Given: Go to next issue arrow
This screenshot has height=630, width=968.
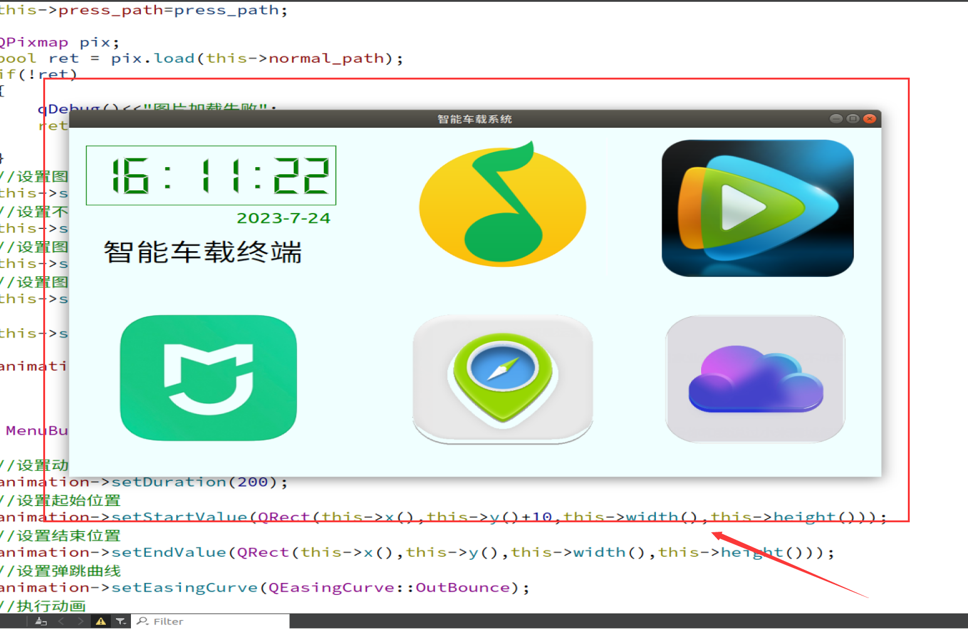Looking at the screenshot, I should pyautogui.click(x=80, y=621).
